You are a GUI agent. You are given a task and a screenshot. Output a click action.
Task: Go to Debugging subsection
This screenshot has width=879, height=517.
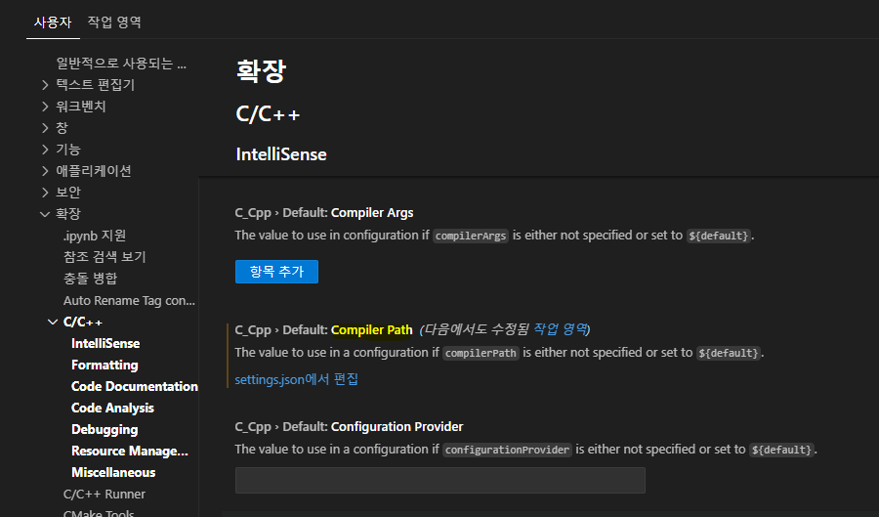[x=105, y=429]
